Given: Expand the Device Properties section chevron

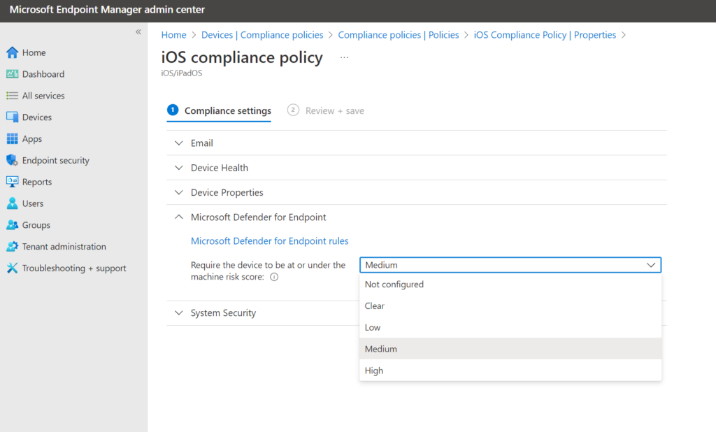Looking at the screenshot, I should pyautogui.click(x=179, y=192).
